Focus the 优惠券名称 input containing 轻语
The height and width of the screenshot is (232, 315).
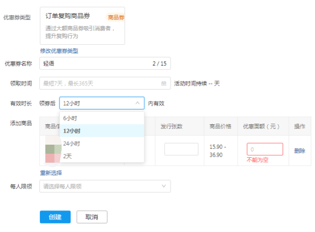[105, 64]
